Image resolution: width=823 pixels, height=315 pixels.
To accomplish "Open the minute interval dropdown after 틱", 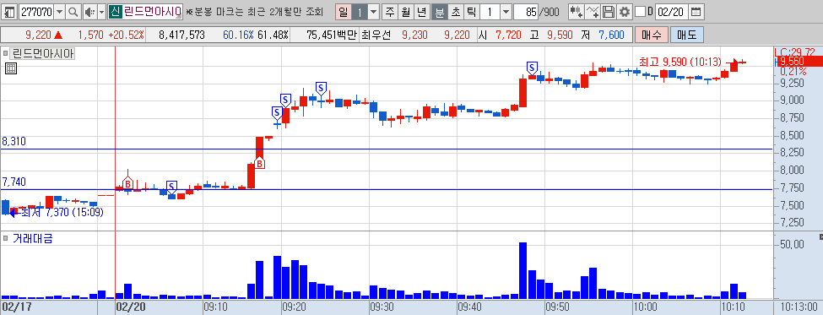I will pyautogui.click(x=506, y=11).
